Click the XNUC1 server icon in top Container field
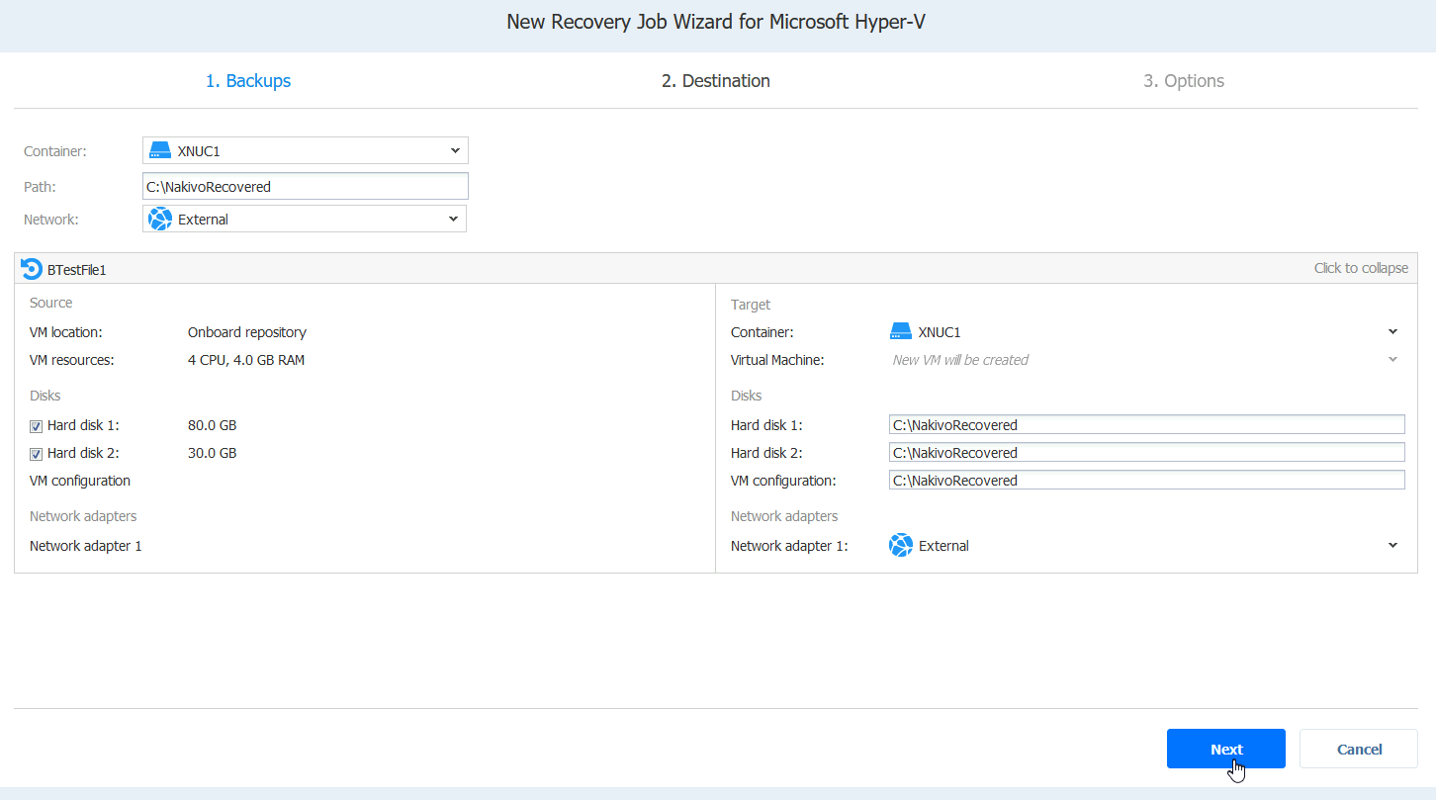Viewport: 1436px width, 800px height. coord(160,150)
